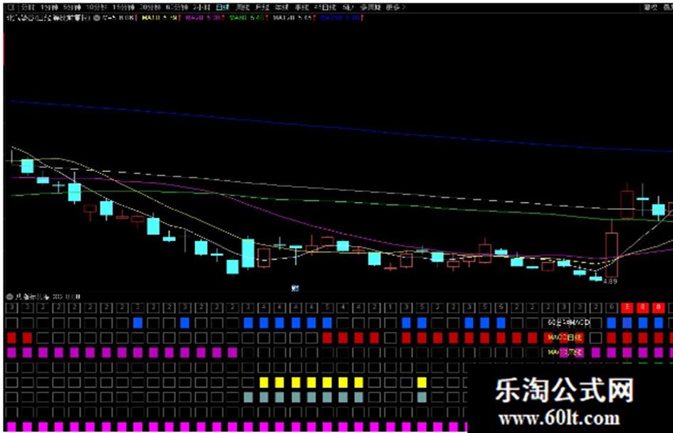This screenshot has width=673, height=433.
Task: Click the 复权 button at top right
Action: [x=650, y=7]
